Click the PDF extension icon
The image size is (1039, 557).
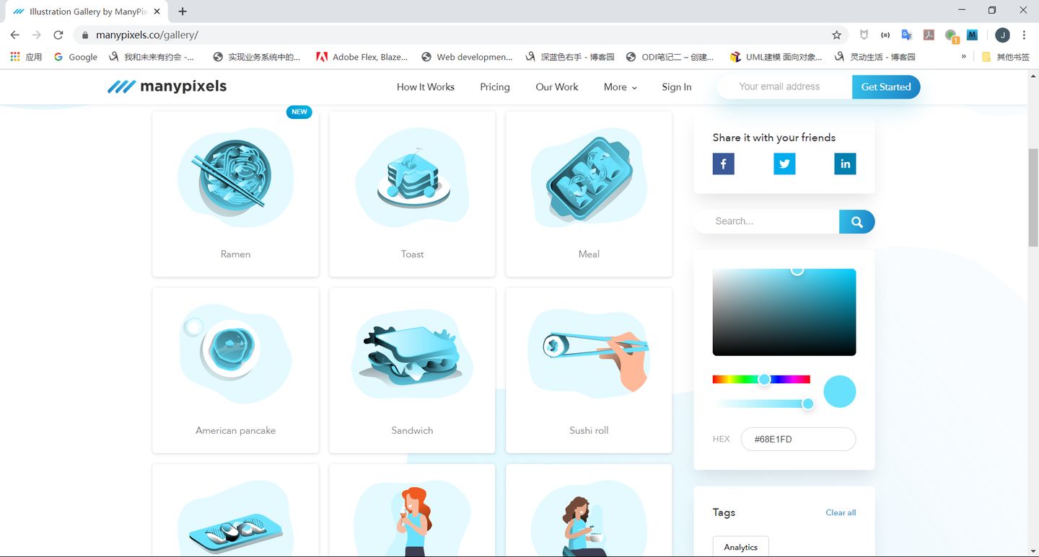[929, 35]
